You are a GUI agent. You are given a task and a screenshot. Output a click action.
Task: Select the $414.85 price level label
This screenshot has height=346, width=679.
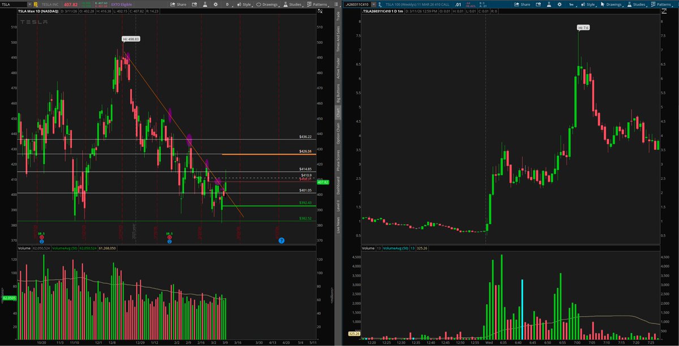coord(306,169)
